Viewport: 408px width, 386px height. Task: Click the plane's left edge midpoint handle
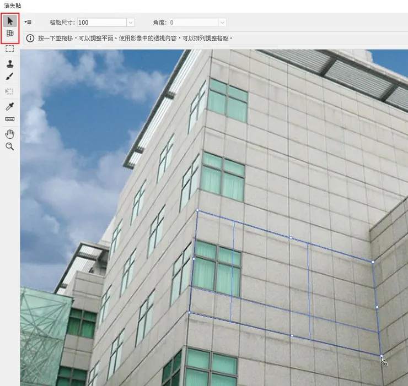tap(194, 259)
